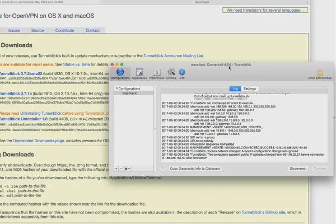The width and height of the screenshot is (336, 224).
Task: Click the help question mark button
Action: (x=162, y=169)
